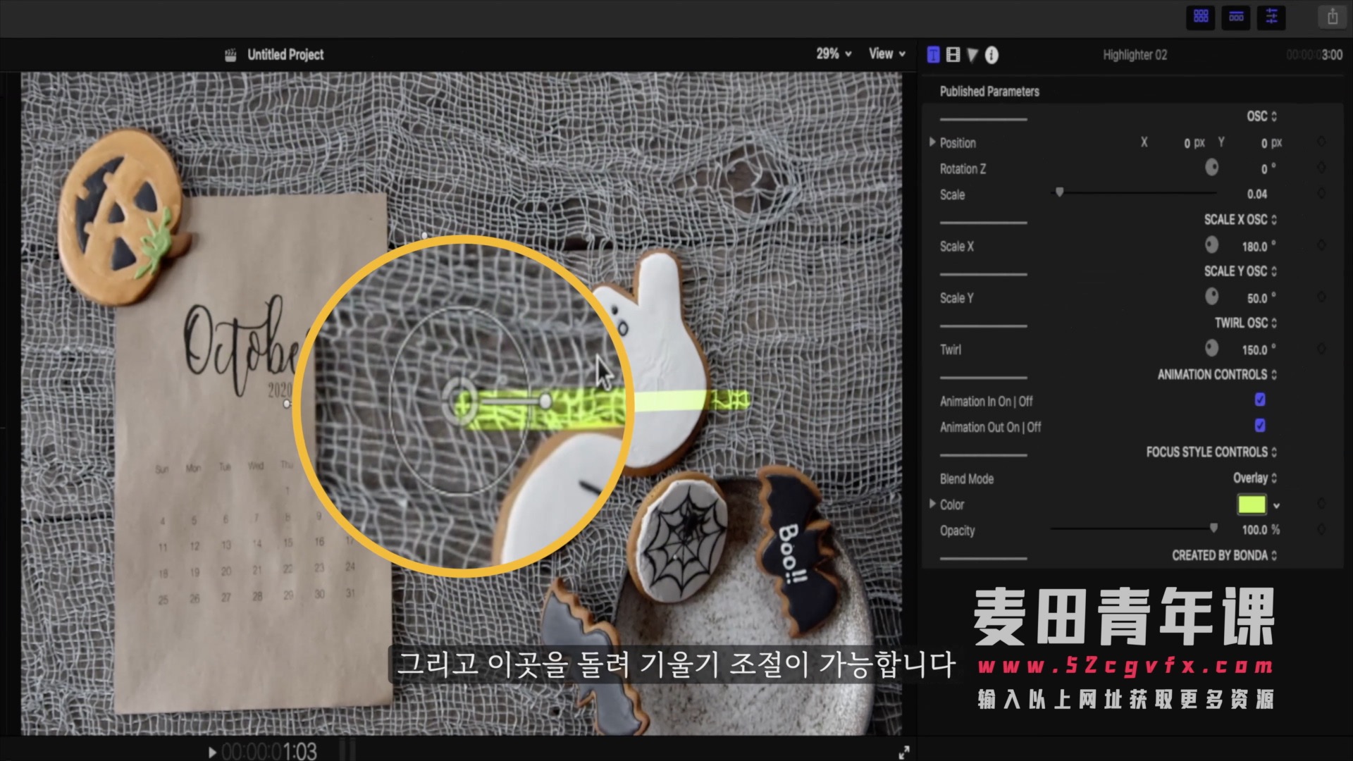Click the Scale X 180.0 value field
Viewport: 1353px width, 761px height.
[1258, 247]
